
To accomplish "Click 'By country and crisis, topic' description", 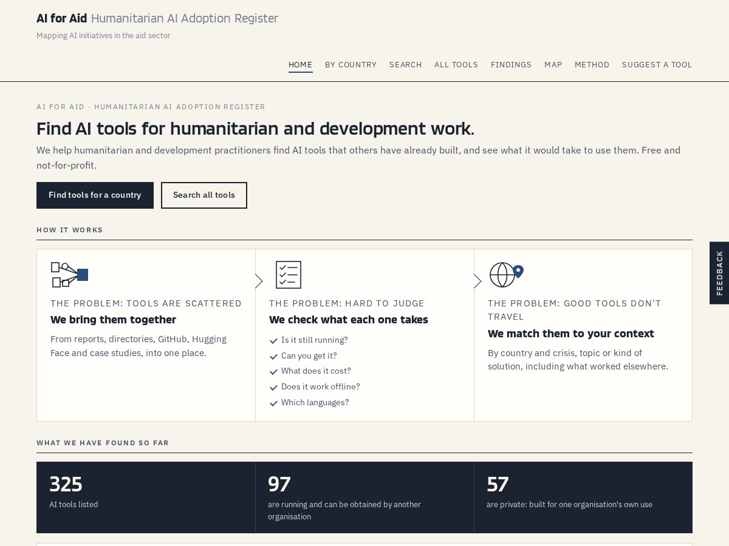I will click(578, 360).
